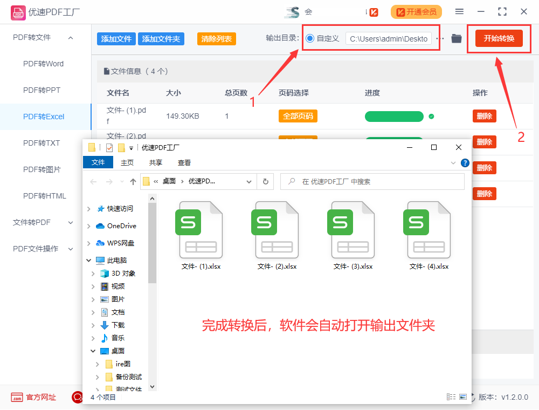Viewport: 539px width, 410px height.
Task: Click the 官方网址 website icon
Action: click(x=17, y=397)
